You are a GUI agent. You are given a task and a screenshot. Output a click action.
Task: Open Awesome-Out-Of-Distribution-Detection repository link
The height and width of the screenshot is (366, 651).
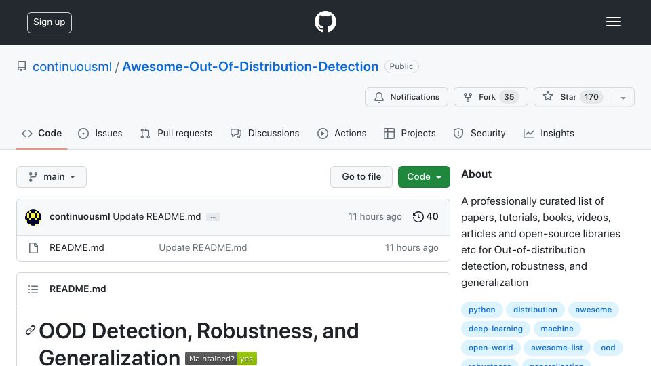pos(250,66)
